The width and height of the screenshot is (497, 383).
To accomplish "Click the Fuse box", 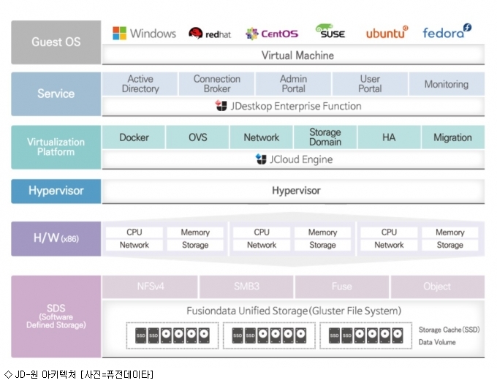I will click(x=342, y=287).
